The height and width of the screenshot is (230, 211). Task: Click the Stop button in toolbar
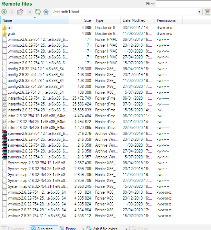click(30, 12)
